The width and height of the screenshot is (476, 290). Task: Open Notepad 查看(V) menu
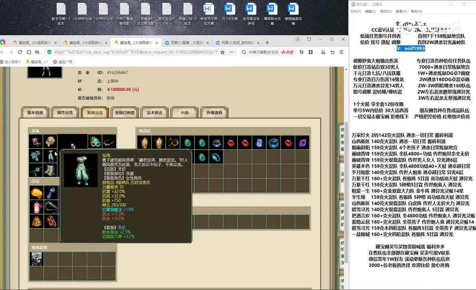401,12
